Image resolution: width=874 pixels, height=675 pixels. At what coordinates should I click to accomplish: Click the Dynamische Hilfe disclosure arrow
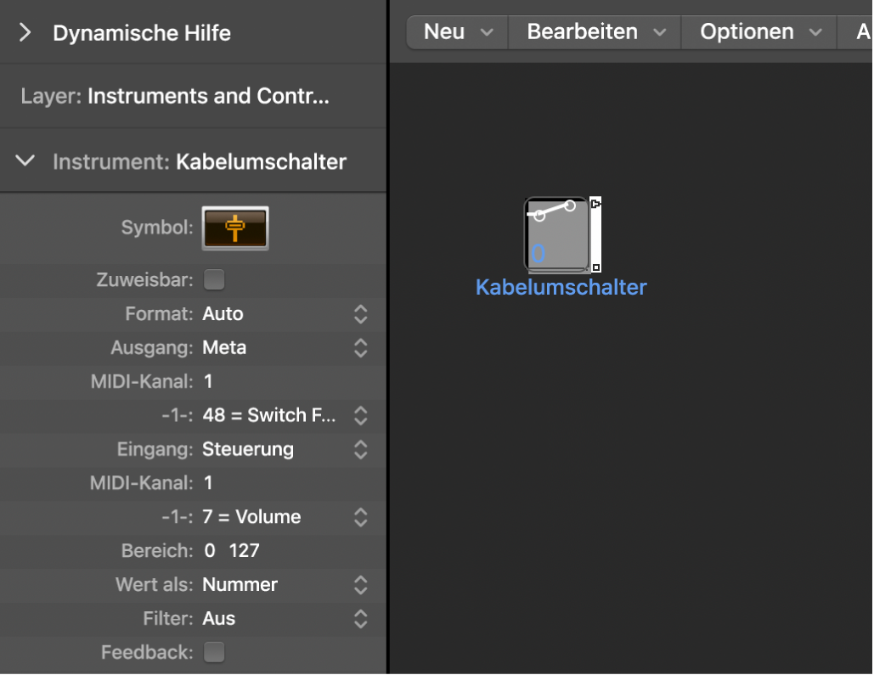[x=25, y=32]
